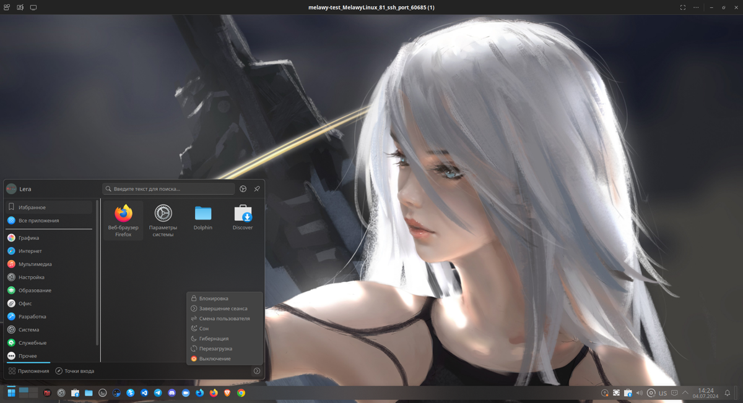Open Dolphin folder icon on taskbar
Image resolution: width=743 pixels, height=403 pixels.
tap(89, 393)
